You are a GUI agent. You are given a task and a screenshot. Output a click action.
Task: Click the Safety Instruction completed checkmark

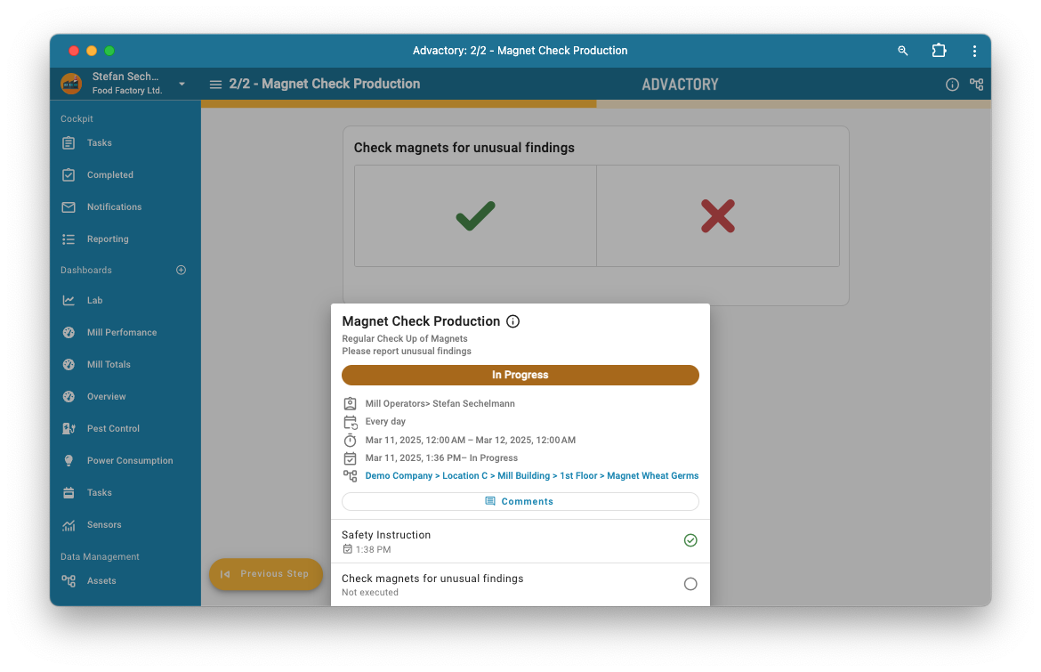pos(690,540)
